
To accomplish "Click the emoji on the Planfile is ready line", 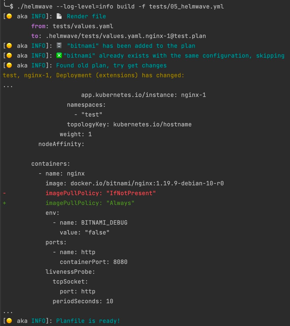I will 9,321.
